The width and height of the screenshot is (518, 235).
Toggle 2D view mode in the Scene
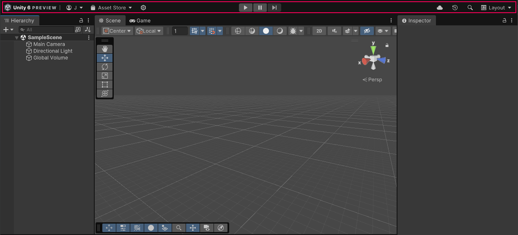[x=319, y=31]
